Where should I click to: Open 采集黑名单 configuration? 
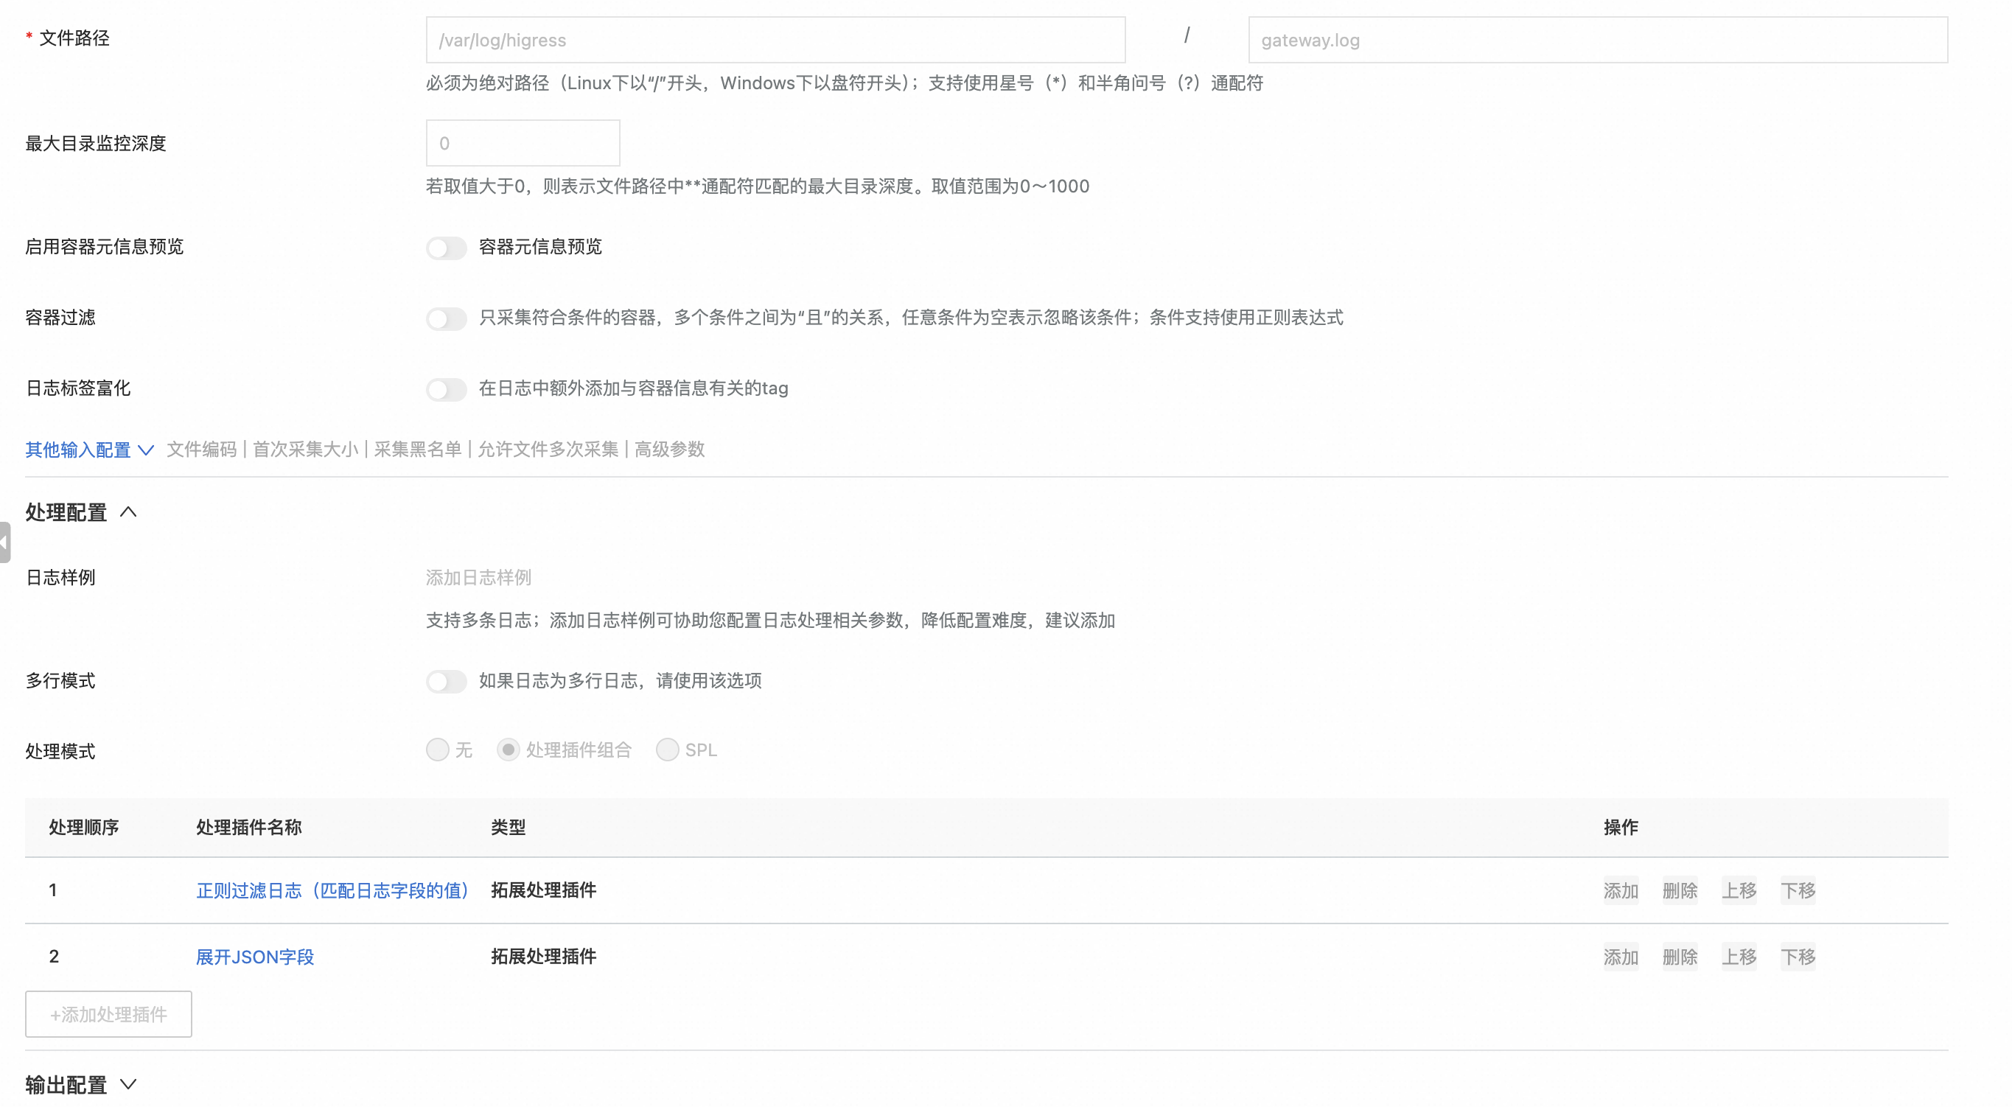(419, 449)
